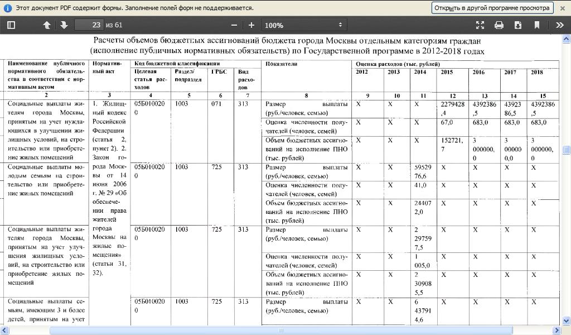This screenshot has width=571, height=335.
Task: Close the PDF forms notification bar
Action: pos(562,8)
